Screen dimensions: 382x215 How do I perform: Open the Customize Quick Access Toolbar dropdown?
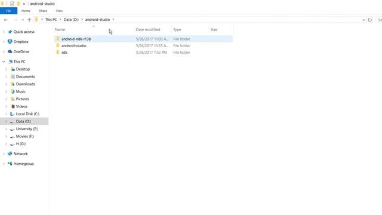point(24,4)
